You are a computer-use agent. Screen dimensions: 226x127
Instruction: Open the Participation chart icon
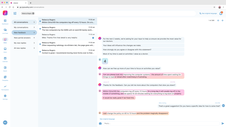point(5,87)
